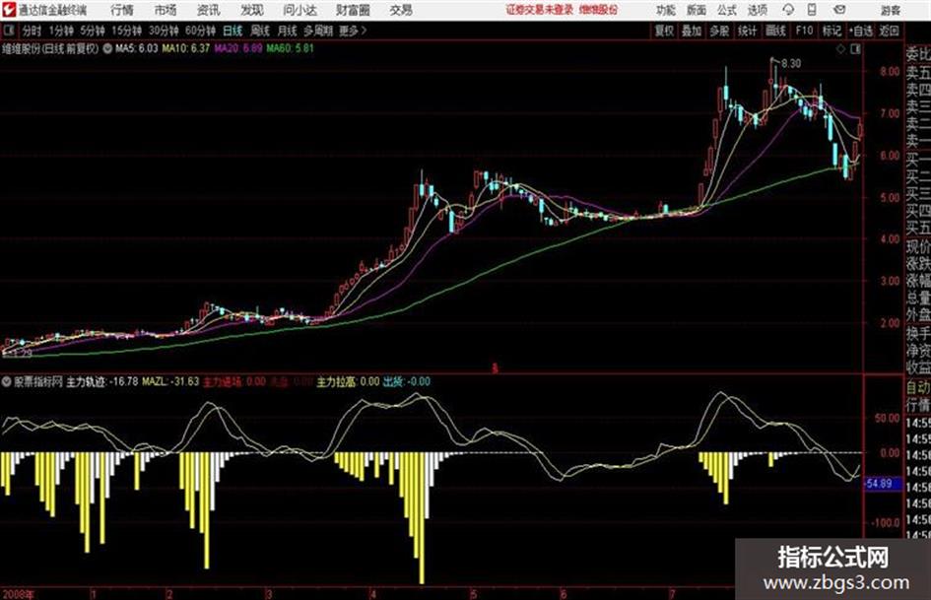This screenshot has width=931, height=600.
Task: Click the 主力拉高 0.00 label
Action: point(348,382)
